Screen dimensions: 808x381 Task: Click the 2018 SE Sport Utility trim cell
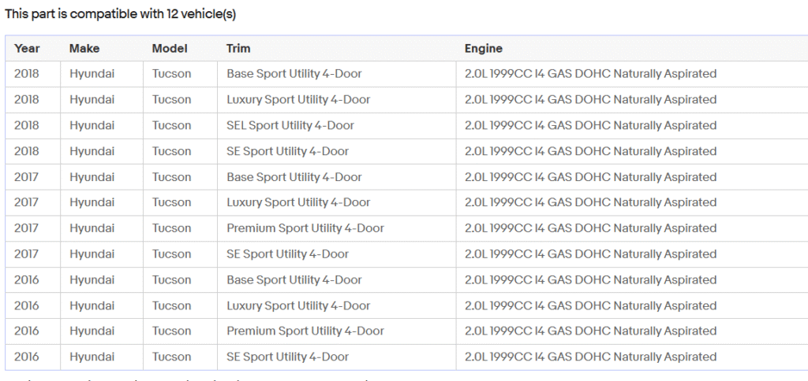(287, 151)
